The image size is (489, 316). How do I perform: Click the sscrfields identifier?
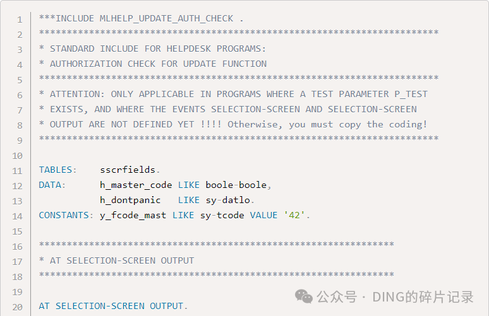pos(128,170)
